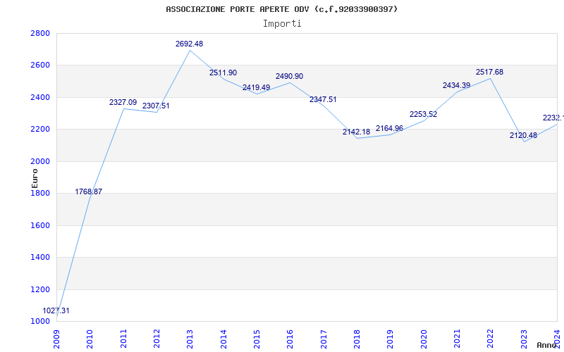
Task: Click data label 2347.51 for 2017
Action: click(x=323, y=99)
